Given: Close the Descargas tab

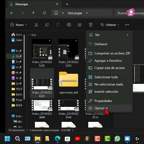Looking at the screenshot, I should click(x=57, y=4).
